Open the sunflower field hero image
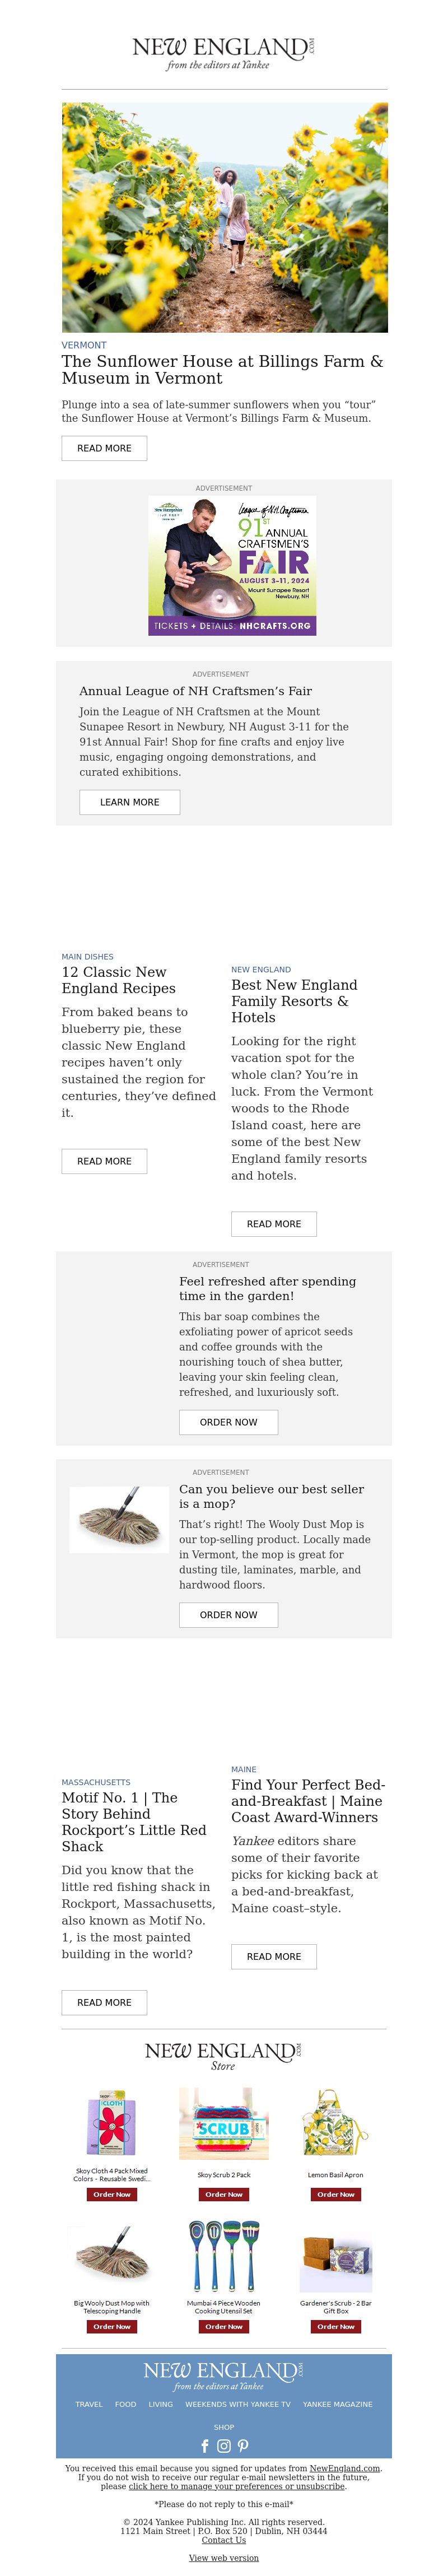448x2576 pixels. pyautogui.click(x=224, y=217)
